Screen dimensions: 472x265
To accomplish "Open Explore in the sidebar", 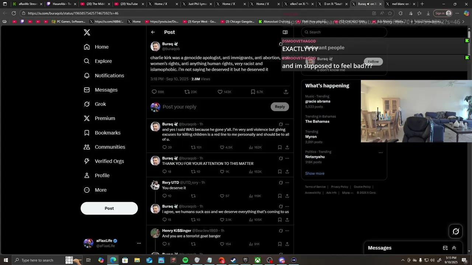I will pyautogui.click(x=98, y=61).
